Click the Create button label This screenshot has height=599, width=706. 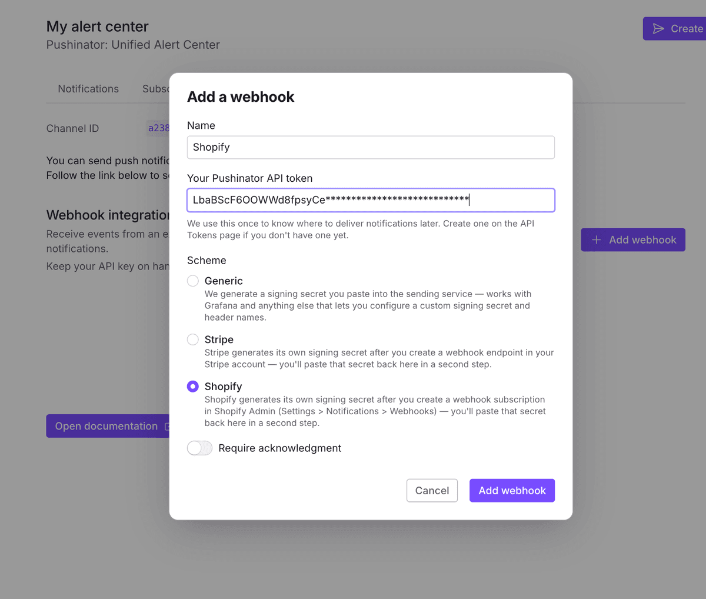pos(687,29)
